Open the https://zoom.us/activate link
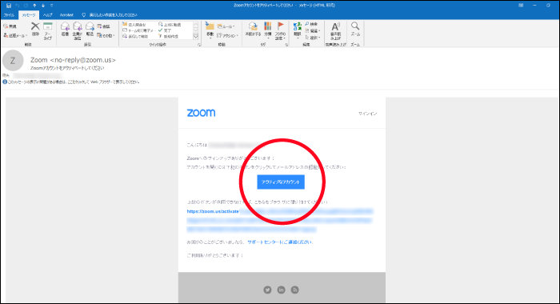Screen dimensions: 560x304 point(213,211)
